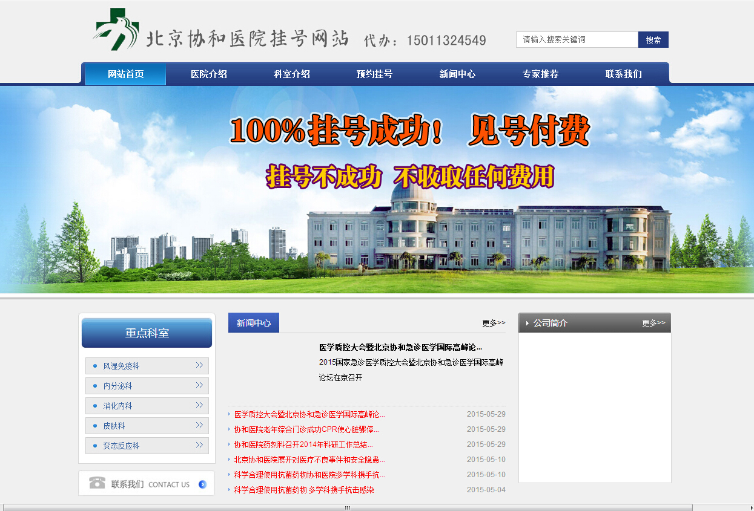Viewport: 754px width, 511px height.
Task: Open news 北京协和医院展开对医疗不良事件和安全隐患...
Action: (309, 460)
